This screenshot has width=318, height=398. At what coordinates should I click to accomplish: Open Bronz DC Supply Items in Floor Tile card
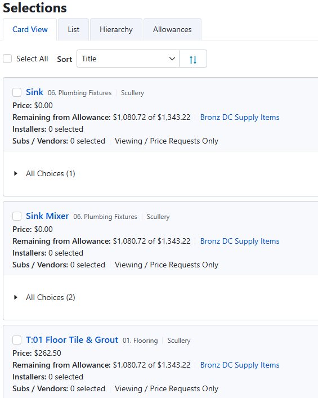click(x=240, y=365)
